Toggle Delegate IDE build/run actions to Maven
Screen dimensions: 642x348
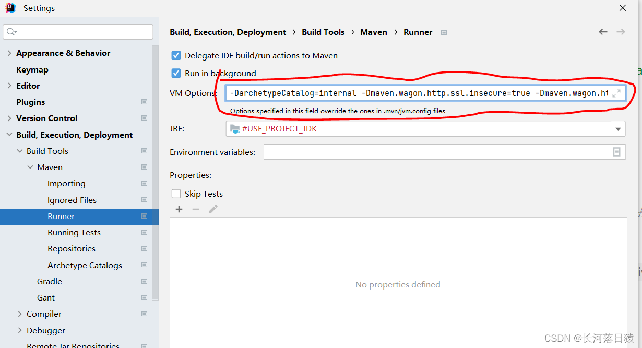click(176, 56)
